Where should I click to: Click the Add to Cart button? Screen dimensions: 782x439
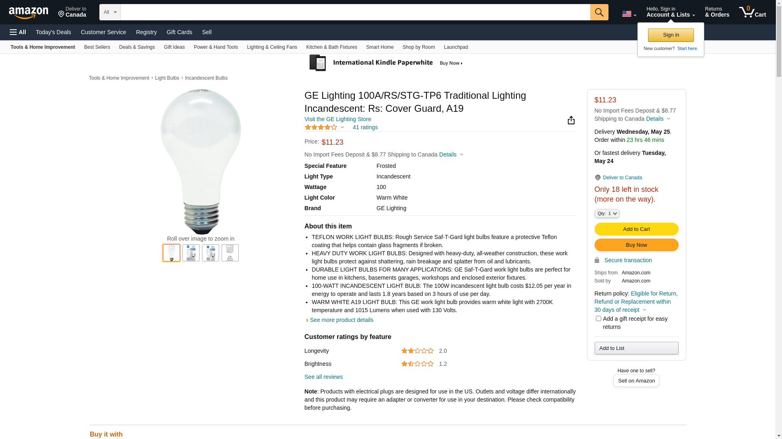click(636, 229)
